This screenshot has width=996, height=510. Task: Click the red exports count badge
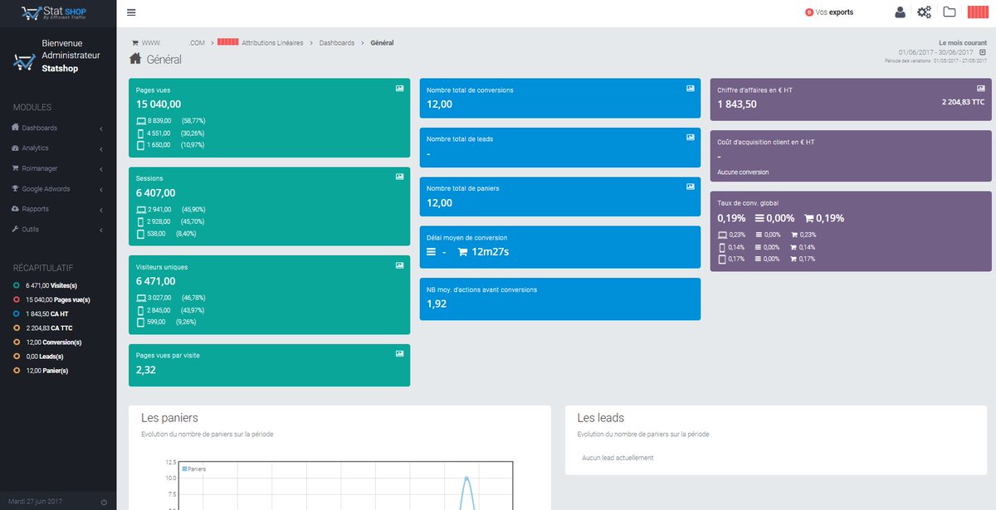(x=809, y=12)
